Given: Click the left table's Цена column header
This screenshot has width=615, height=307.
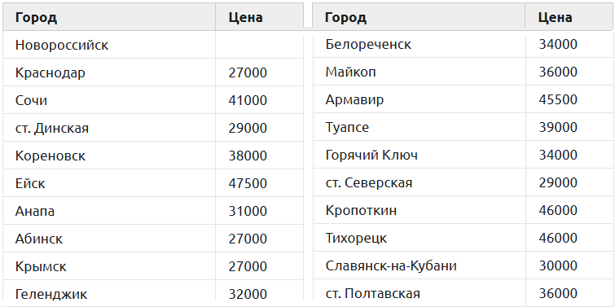Looking at the screenshot, I should coord(259,17).
